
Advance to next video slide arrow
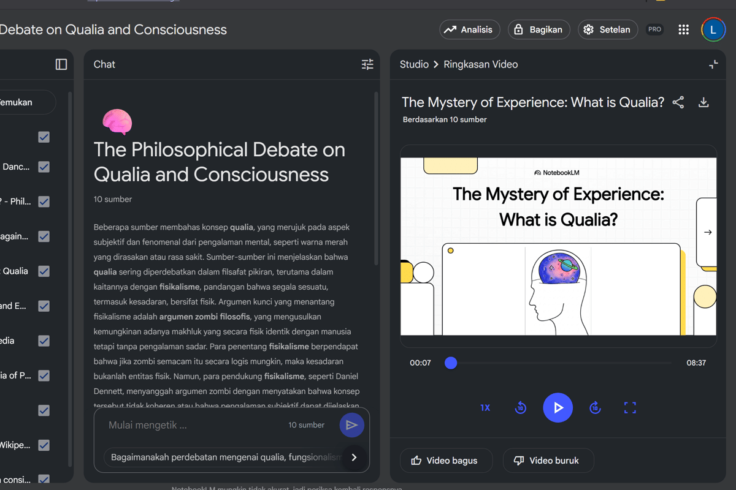click(708, 232)
